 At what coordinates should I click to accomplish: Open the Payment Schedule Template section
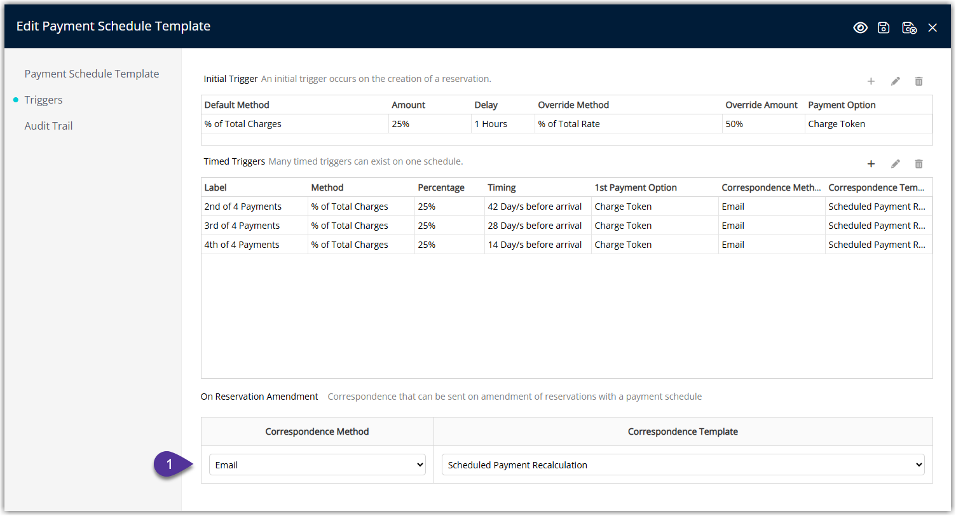tap(92, 74)
